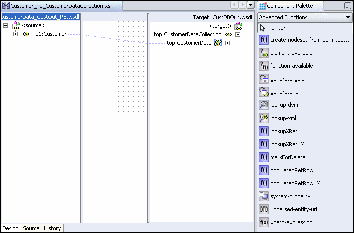Collapse the top:CustomerDataCollection node
Screen dimensions: 354x233
[x=238, y=34]
